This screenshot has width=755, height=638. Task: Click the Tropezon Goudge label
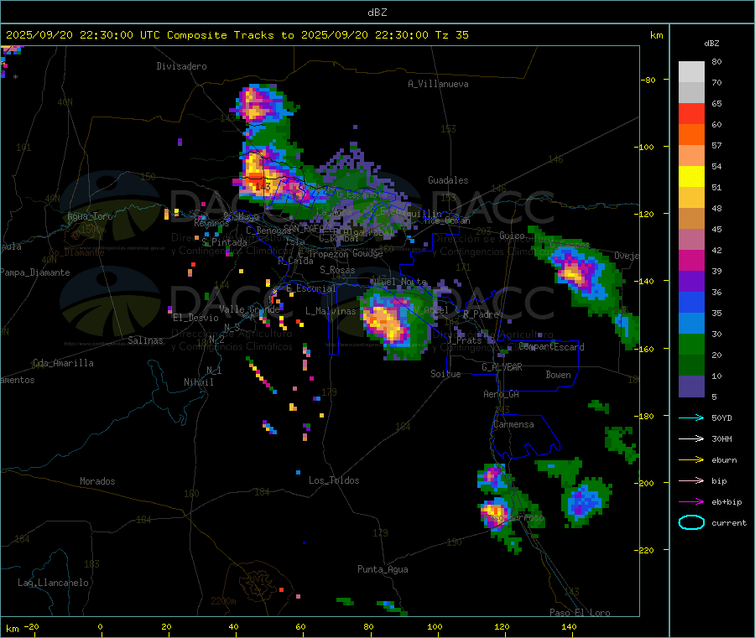[346, 253]
